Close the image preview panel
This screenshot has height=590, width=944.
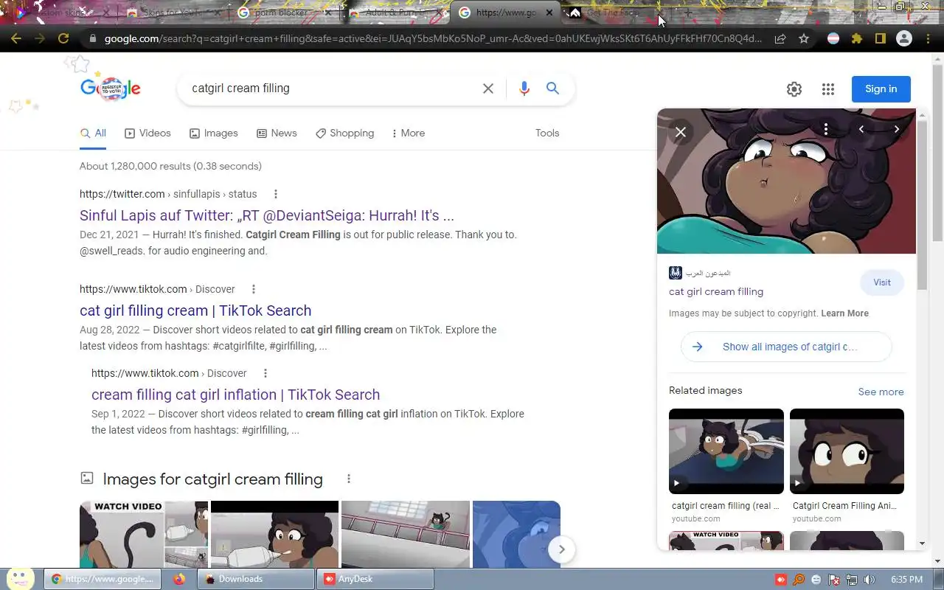pyautogui.click(x=681, y=132)
